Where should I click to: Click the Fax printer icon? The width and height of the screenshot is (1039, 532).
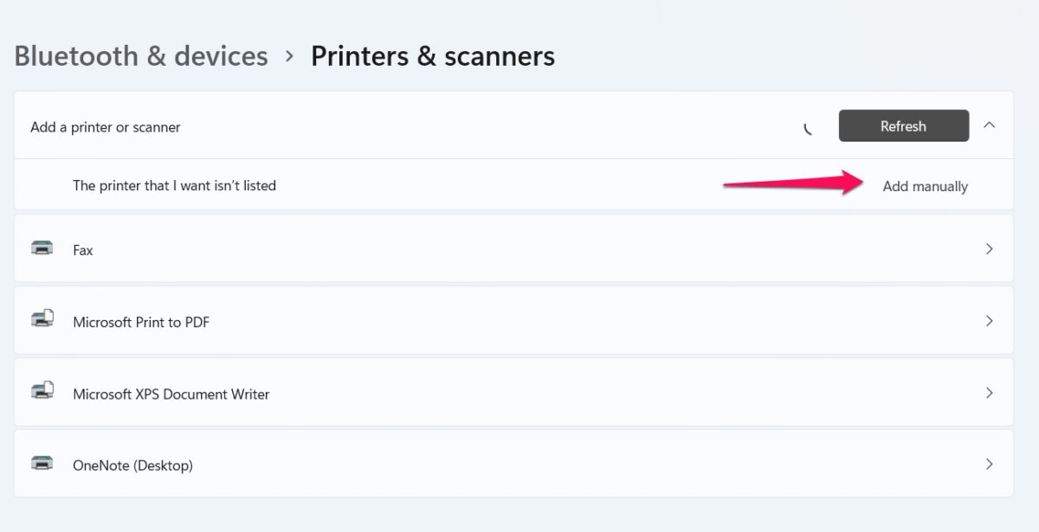coord(42,248)
